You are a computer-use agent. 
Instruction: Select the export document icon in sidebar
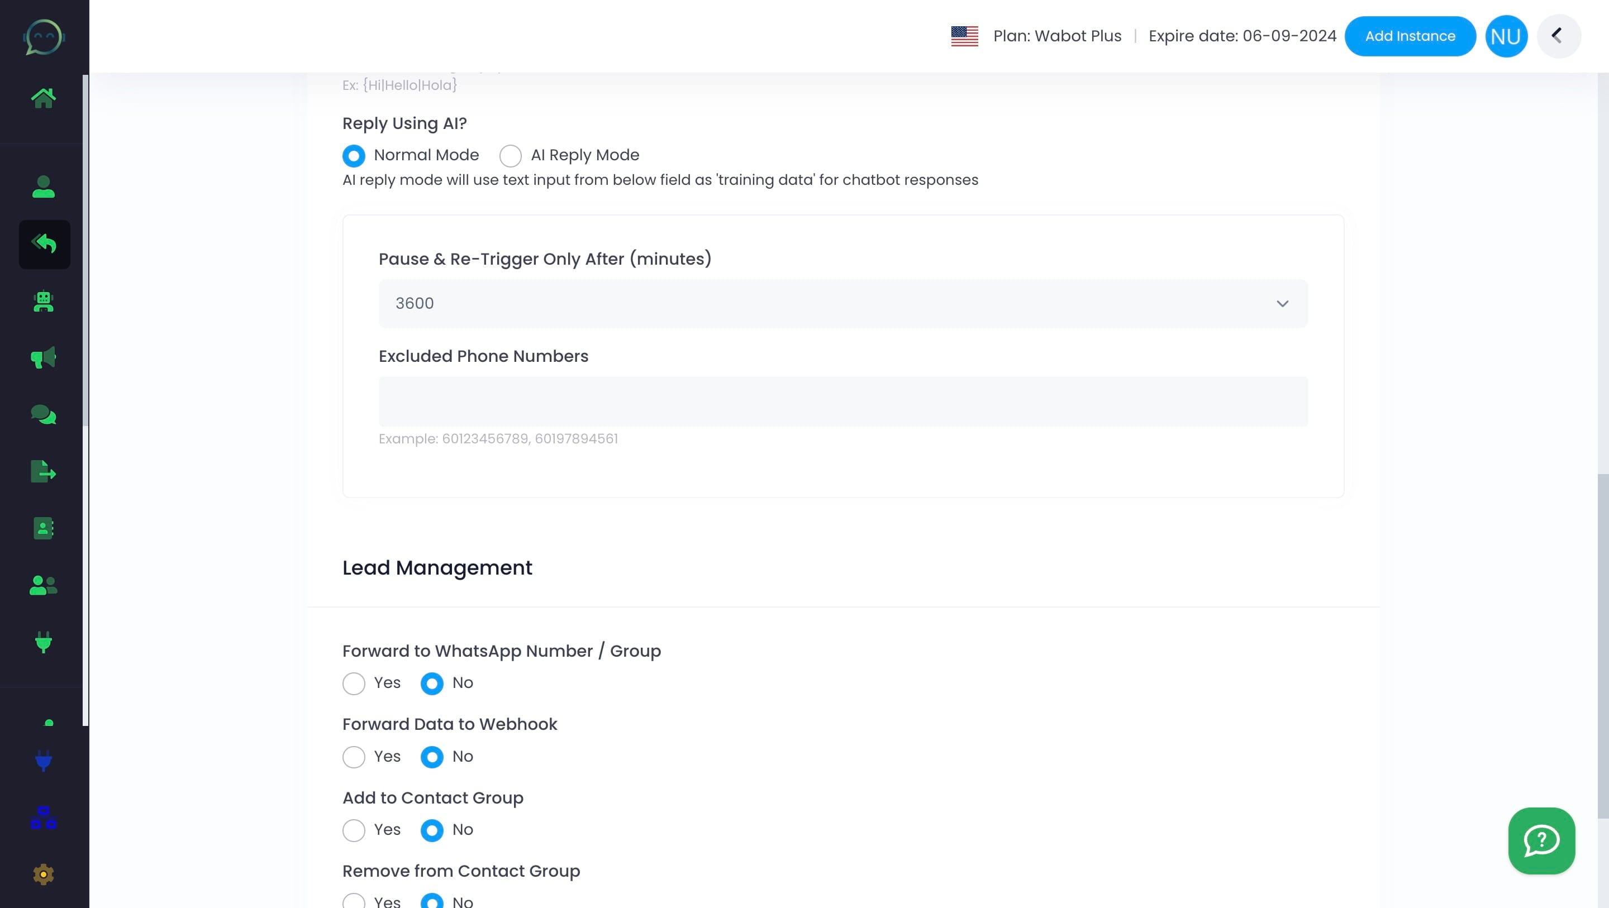coord(44,471)
